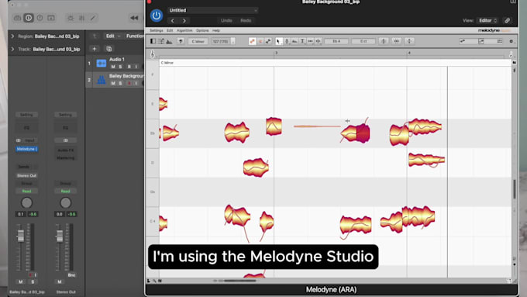
Task: Click the Undo button in plugin header
Action: 226,20
